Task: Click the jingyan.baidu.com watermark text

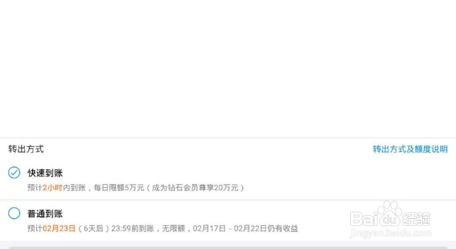Action: tap(391, 233)
